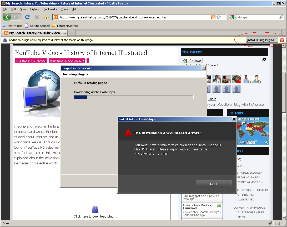
Task: Click the status bar mail envelope icon
Action: [278, 223]
